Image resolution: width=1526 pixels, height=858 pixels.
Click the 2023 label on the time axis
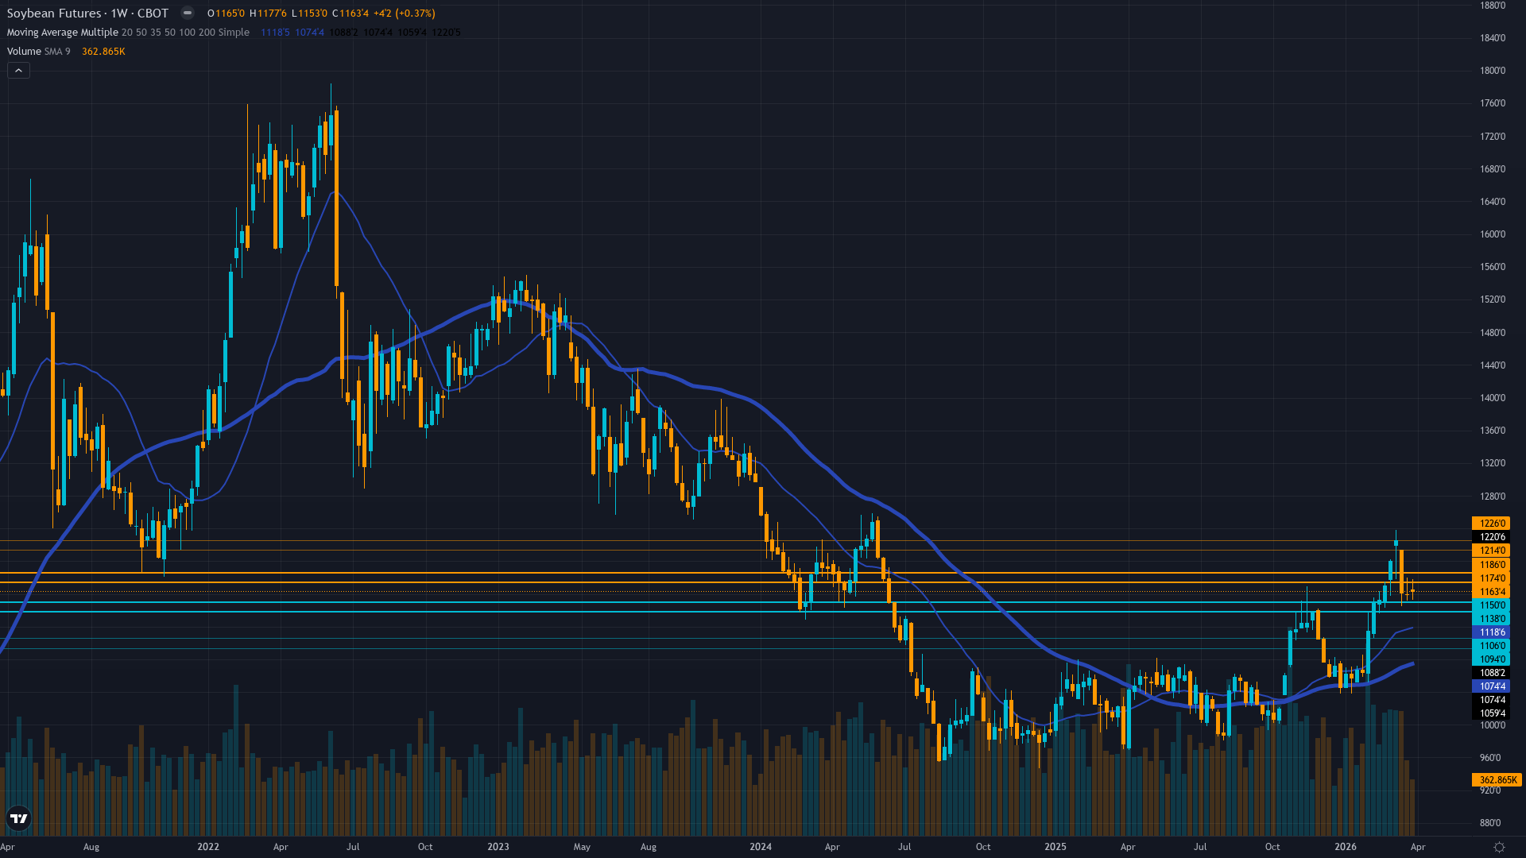[x=498, y=847]
